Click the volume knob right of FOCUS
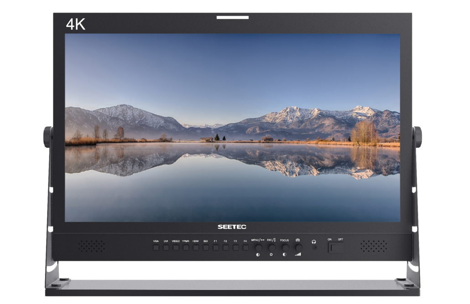This screenshot has height=304, width=470. [x=298, y=247]
